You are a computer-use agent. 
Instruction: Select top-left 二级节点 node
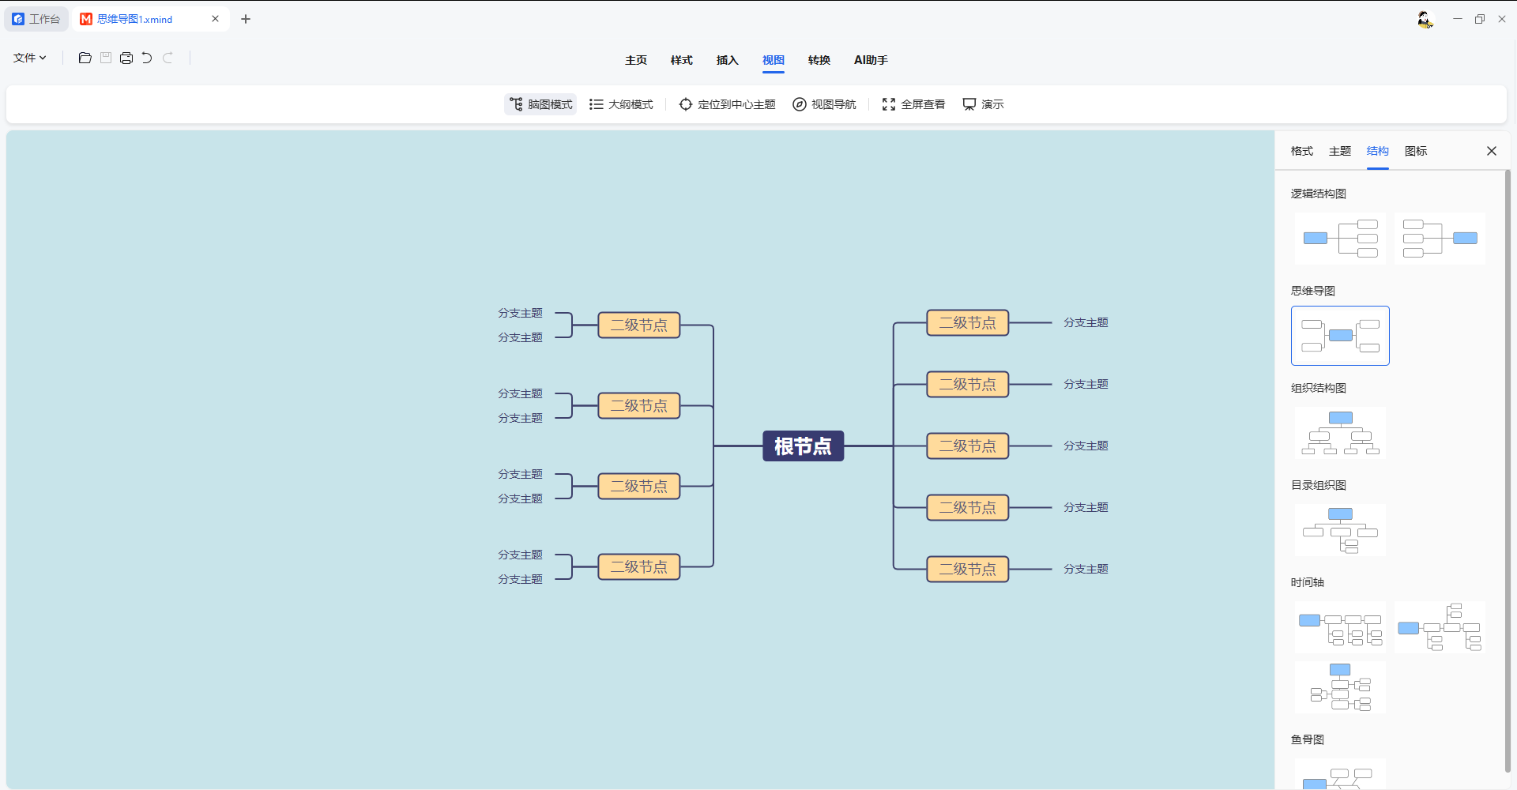coord(638,325)
